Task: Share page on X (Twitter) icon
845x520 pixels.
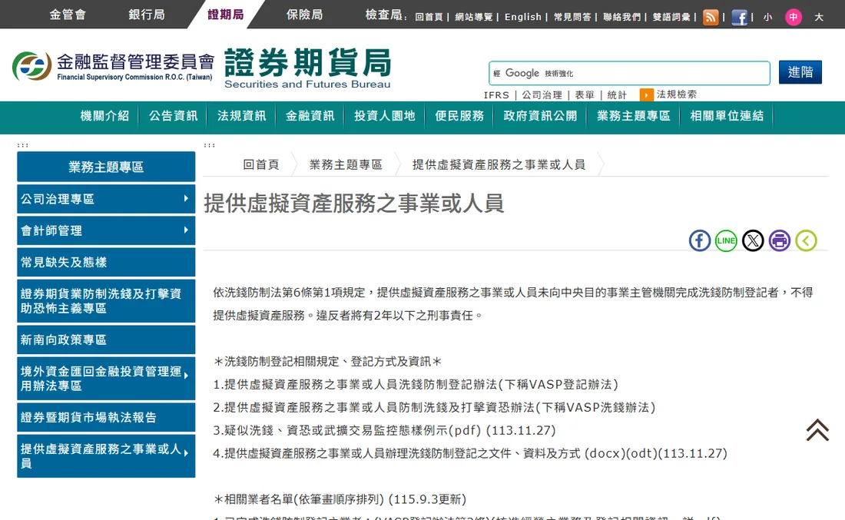Action: (753, 240)
